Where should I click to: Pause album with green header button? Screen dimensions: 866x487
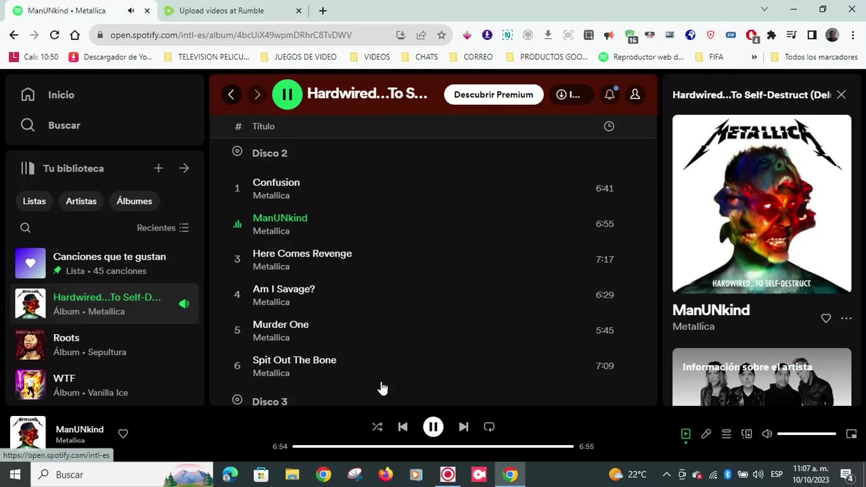(x=288, y=95)
